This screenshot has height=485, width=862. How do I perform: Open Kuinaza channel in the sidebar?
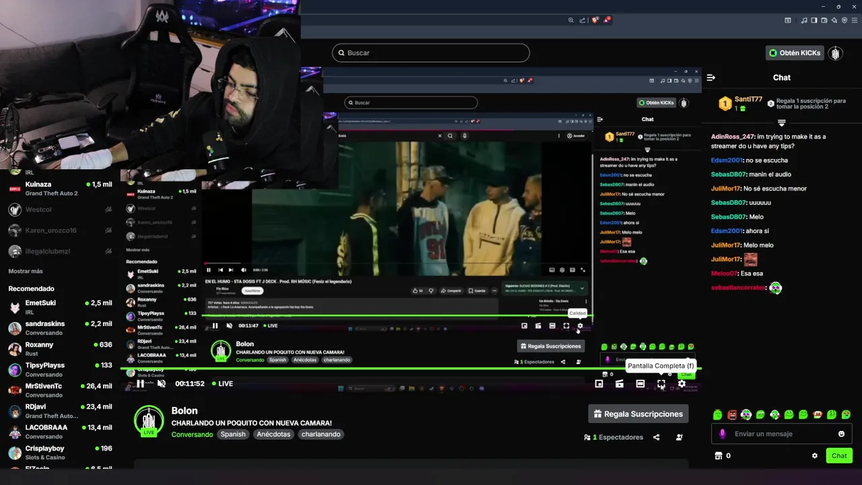[x=61, y=189]
